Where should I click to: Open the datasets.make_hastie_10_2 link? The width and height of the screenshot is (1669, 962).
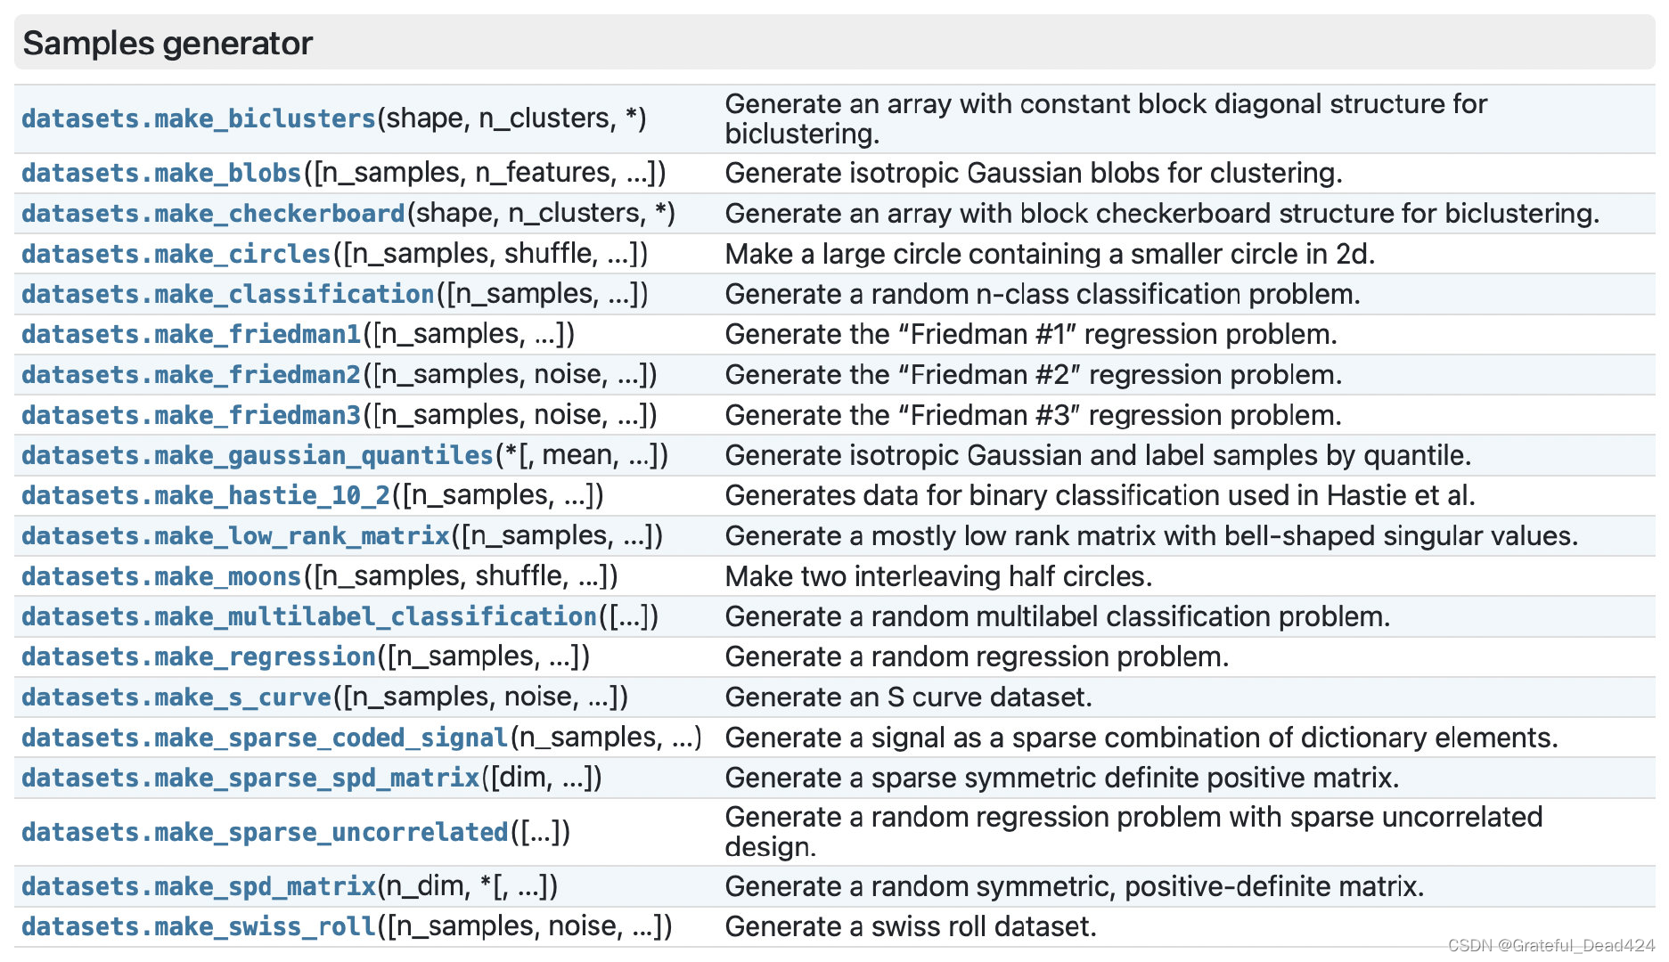(205, 495)
